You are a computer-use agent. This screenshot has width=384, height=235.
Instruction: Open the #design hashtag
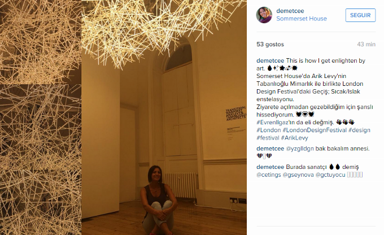coord(359,130)
